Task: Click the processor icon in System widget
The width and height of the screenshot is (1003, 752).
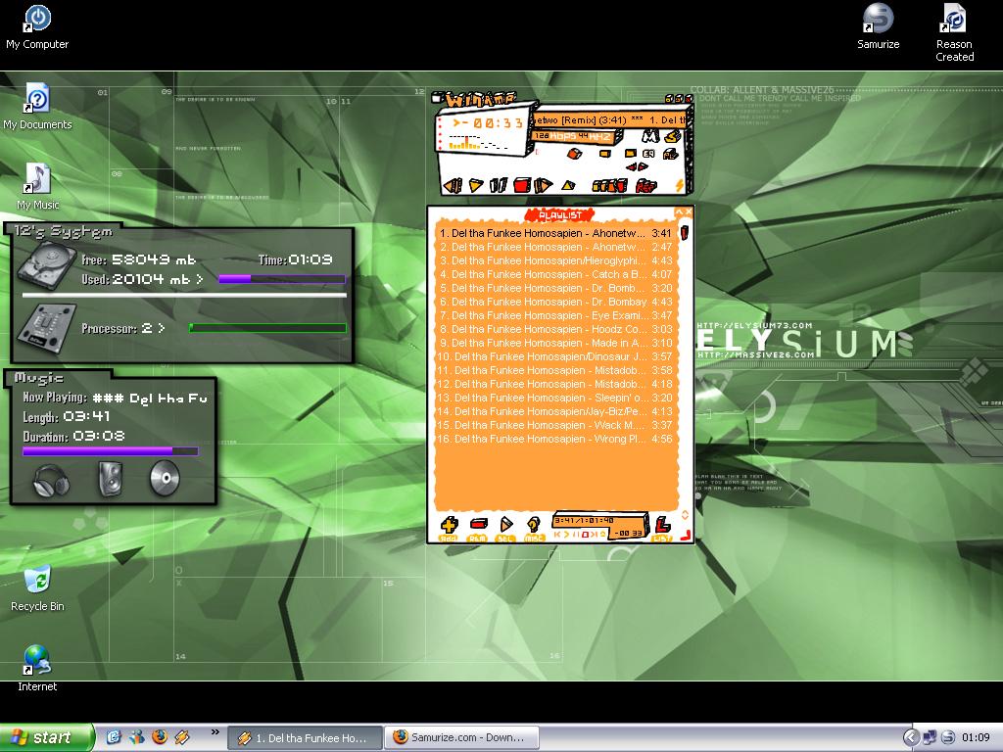Action: pos(46,328)
